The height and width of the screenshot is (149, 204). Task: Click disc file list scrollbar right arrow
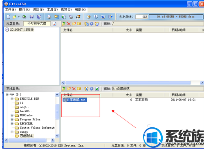202,82
